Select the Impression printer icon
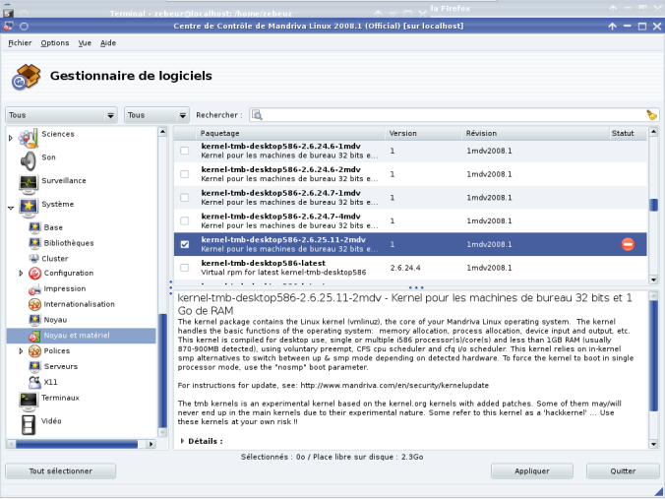Screen dimensions: 665x499 click(x=34, y=289)
